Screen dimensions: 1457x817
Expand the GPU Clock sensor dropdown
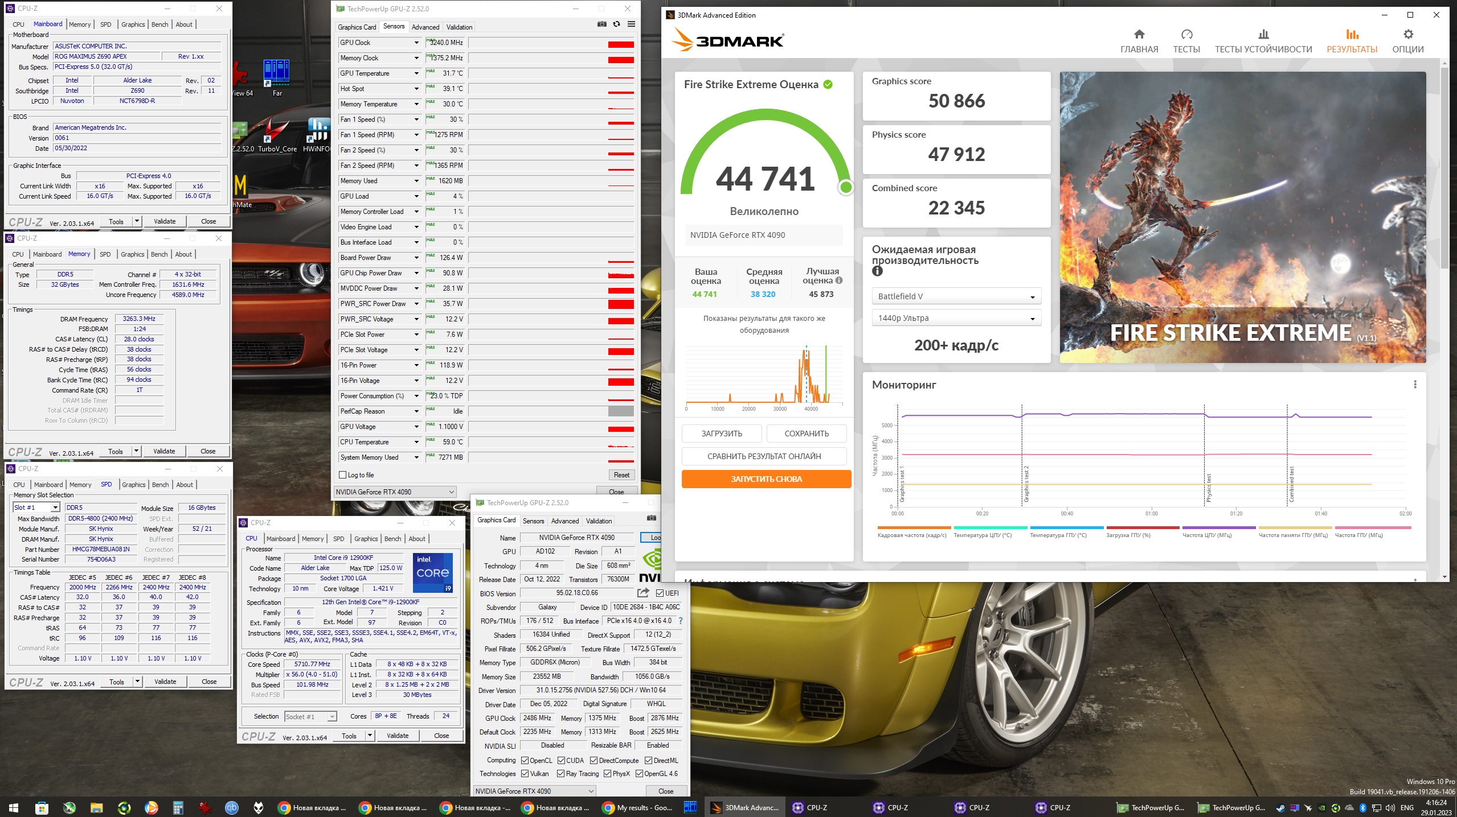coord(416,43)
